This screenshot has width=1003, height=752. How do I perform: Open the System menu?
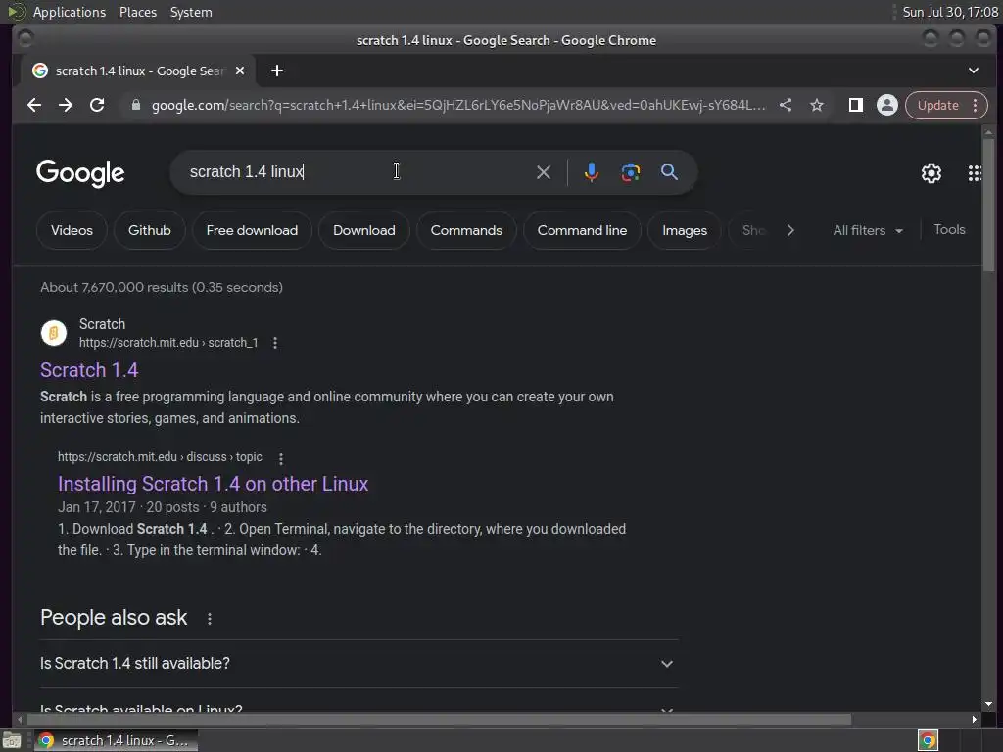191,12
